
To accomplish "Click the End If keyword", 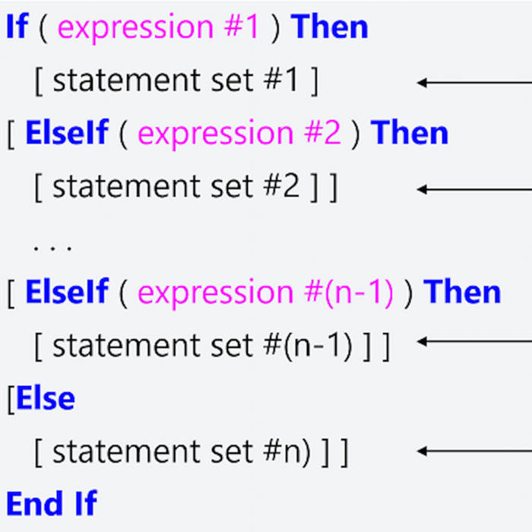I will click(52, 503).
